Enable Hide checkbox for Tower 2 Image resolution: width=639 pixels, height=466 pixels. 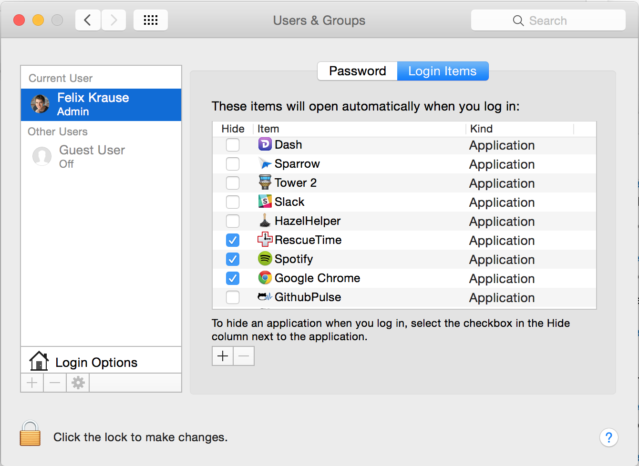click(233, 182)
